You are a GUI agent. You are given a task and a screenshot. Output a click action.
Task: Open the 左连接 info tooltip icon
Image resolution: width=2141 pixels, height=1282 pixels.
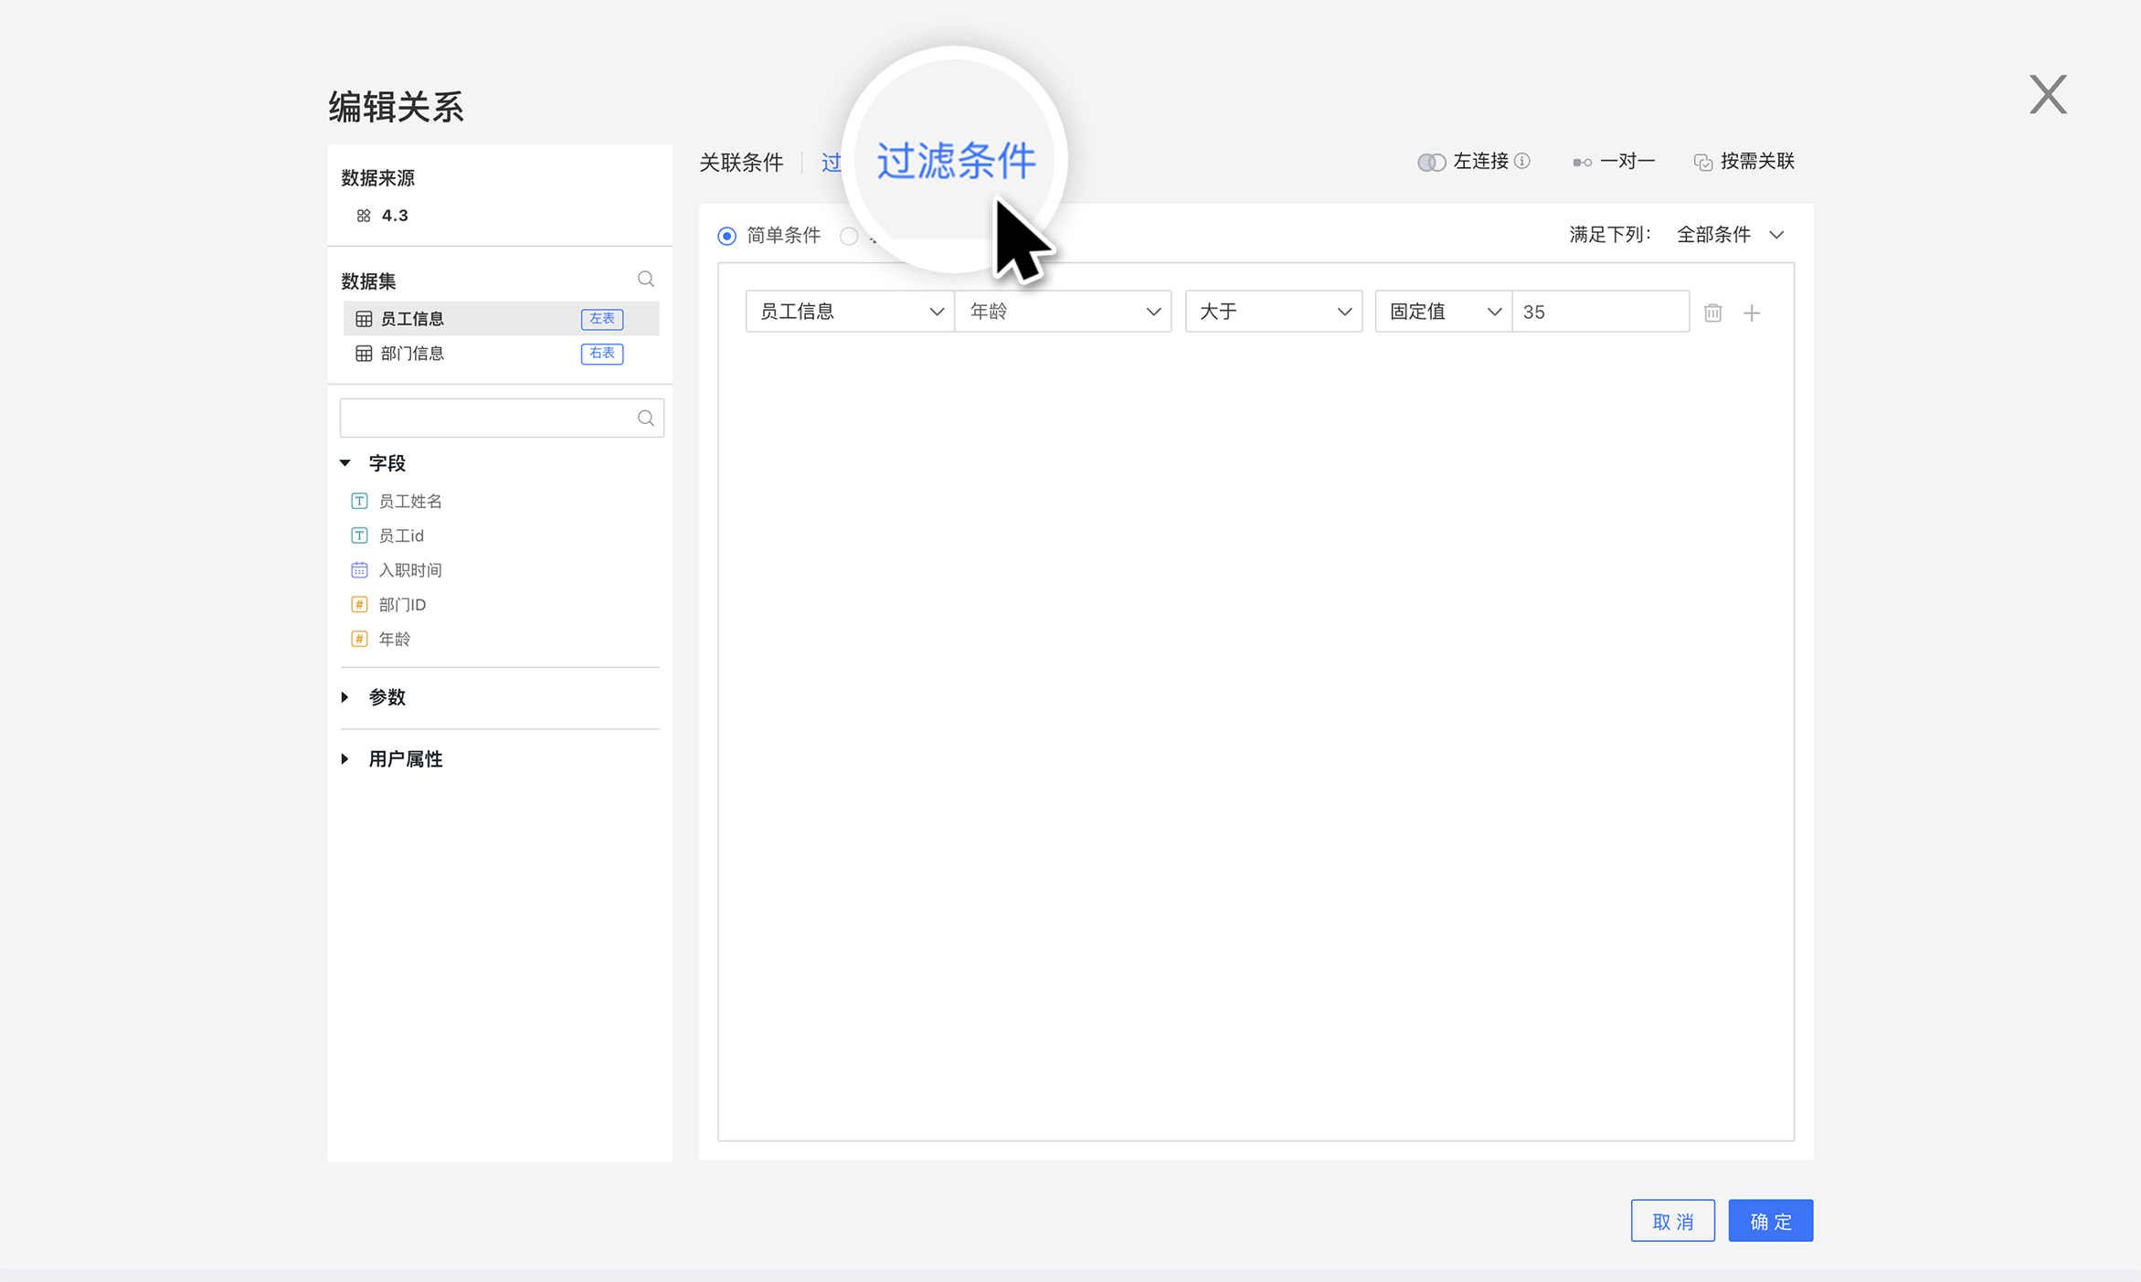pos(1522,161)
